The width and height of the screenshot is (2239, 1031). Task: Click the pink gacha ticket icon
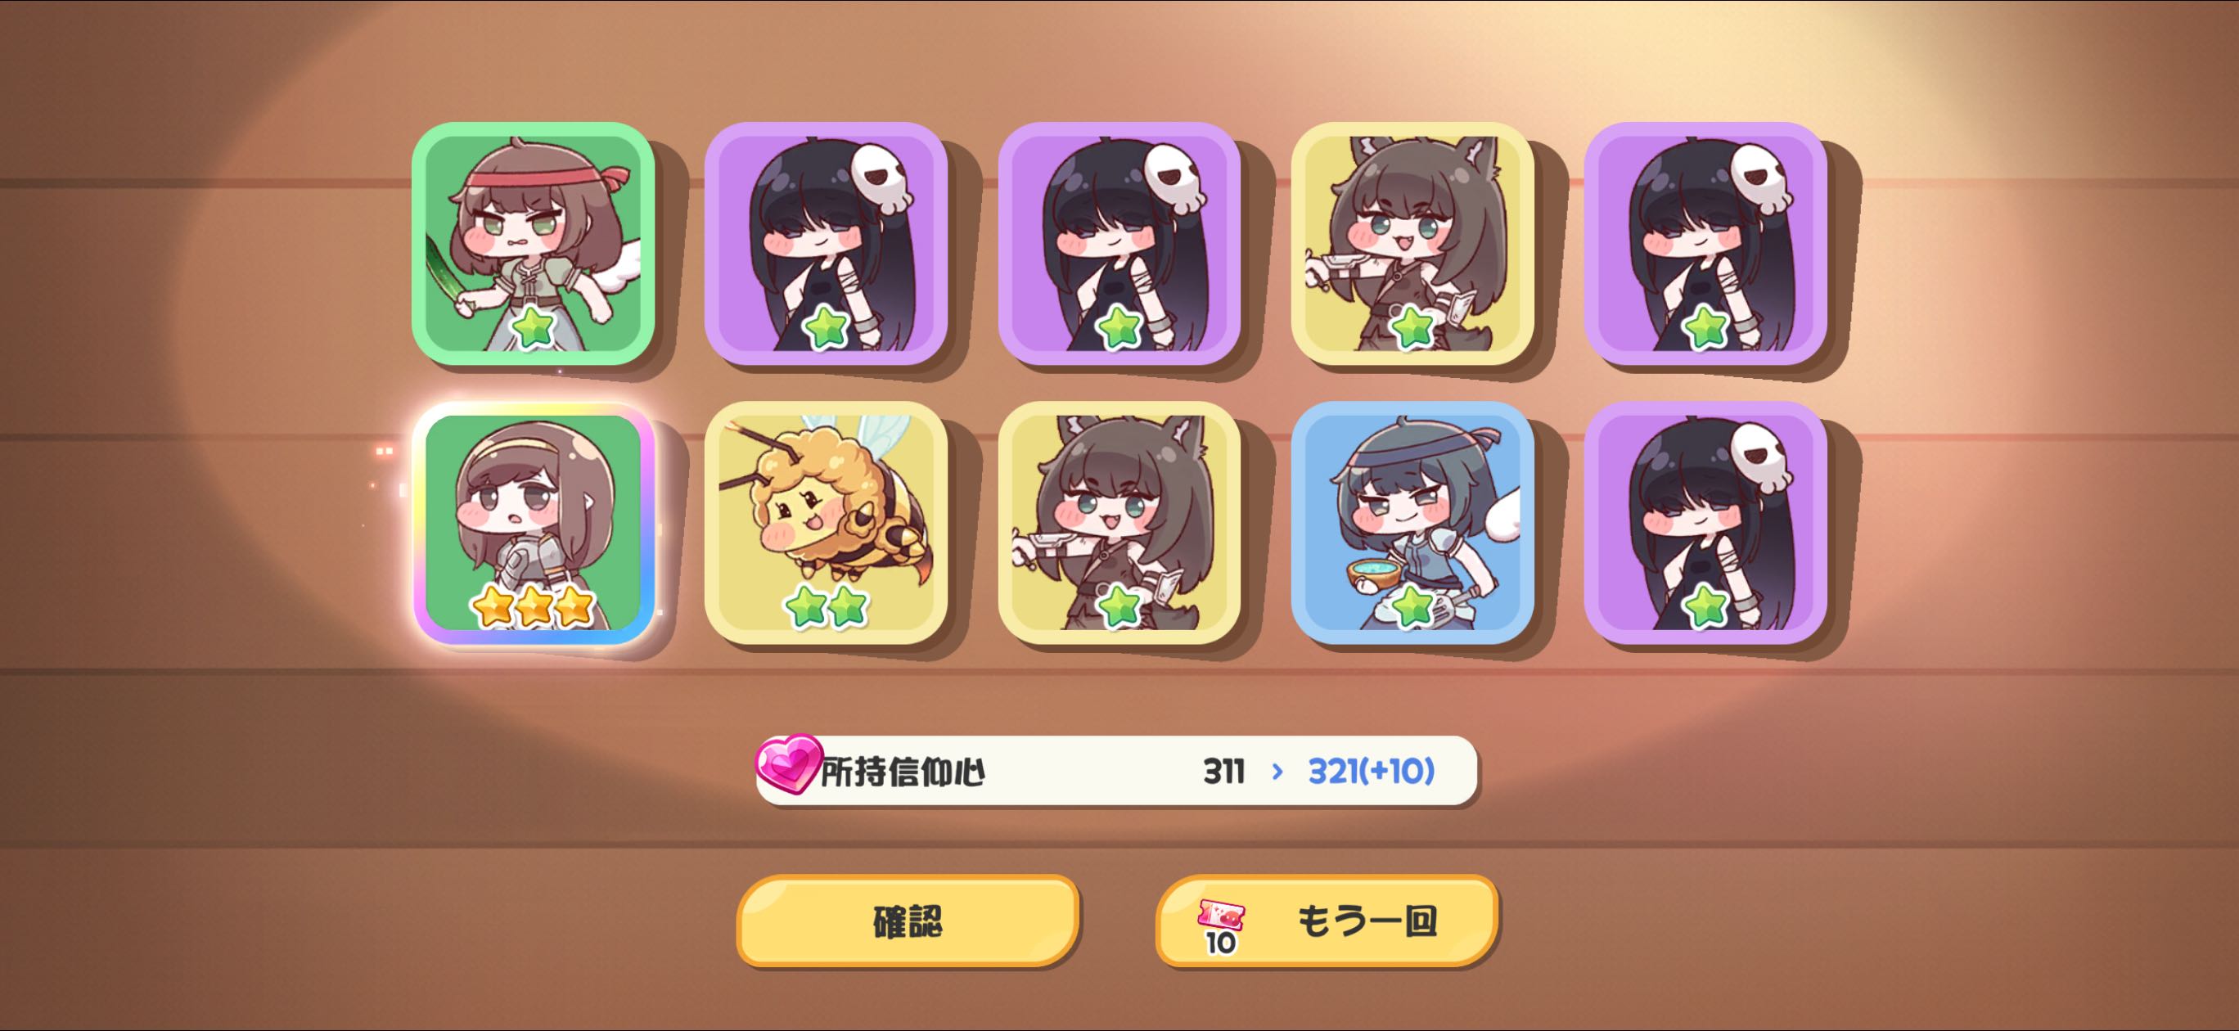point(1221,916)
